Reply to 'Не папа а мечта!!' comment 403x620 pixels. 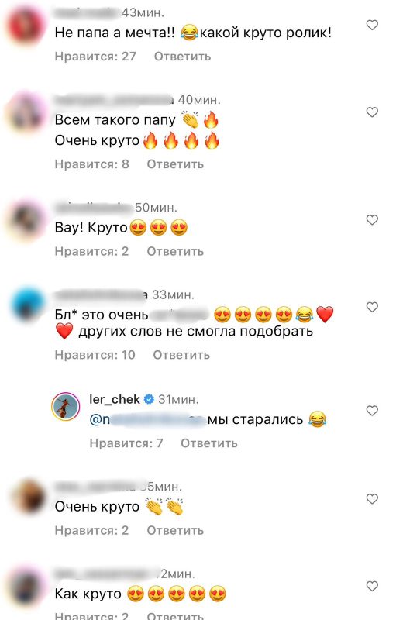182,57
